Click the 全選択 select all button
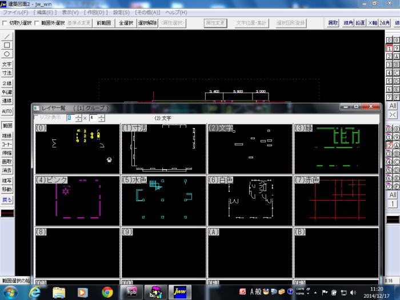This screenshot has width=400, height=300. (126, 23)
